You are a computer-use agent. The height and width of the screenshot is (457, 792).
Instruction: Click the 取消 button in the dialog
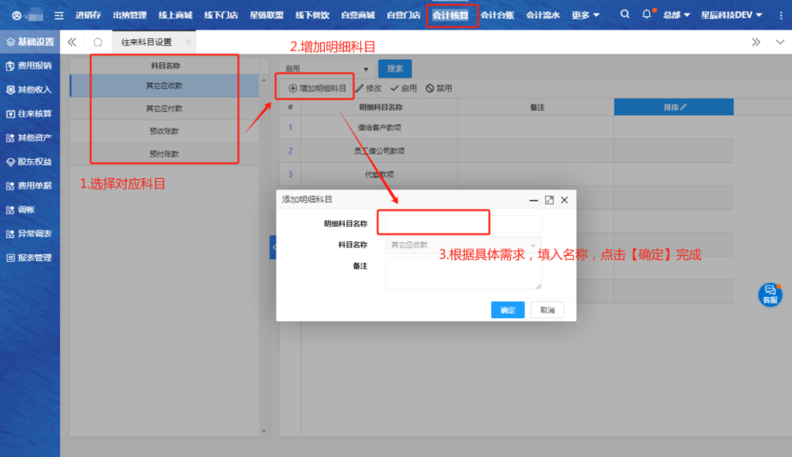coord(547,310)
